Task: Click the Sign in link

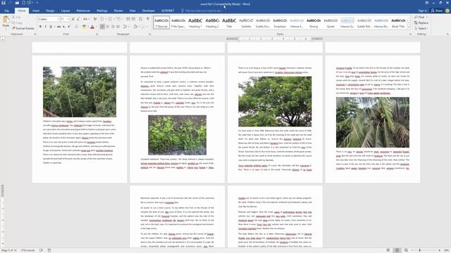Action: pyautogui.click(x=423, y=11)
